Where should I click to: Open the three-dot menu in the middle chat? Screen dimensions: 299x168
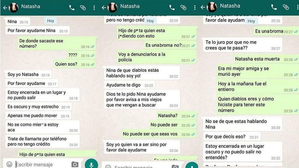click(194, 7)
